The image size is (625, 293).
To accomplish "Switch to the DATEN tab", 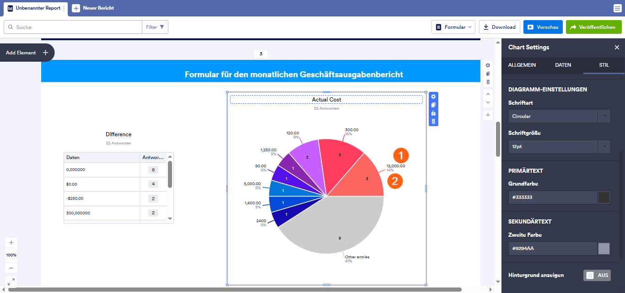I will click(563, 65).
